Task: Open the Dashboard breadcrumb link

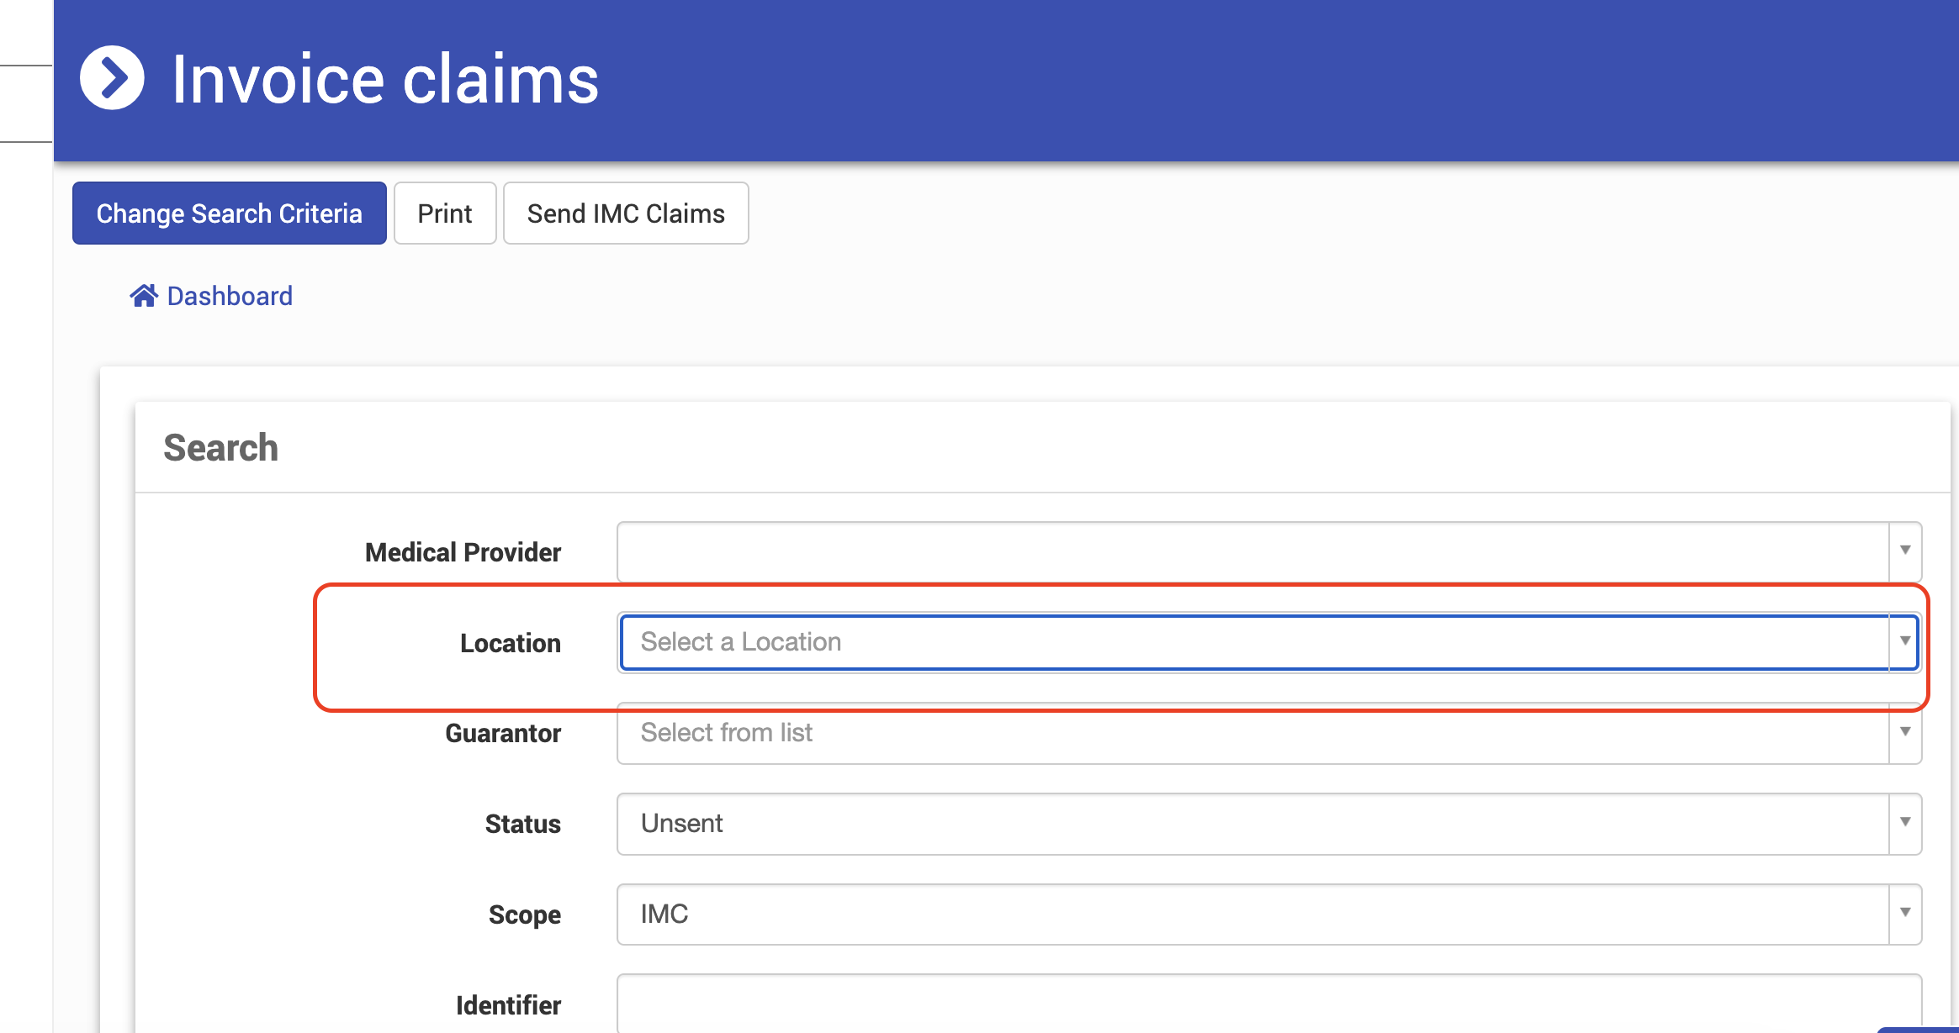Action: tap(230, 296)
